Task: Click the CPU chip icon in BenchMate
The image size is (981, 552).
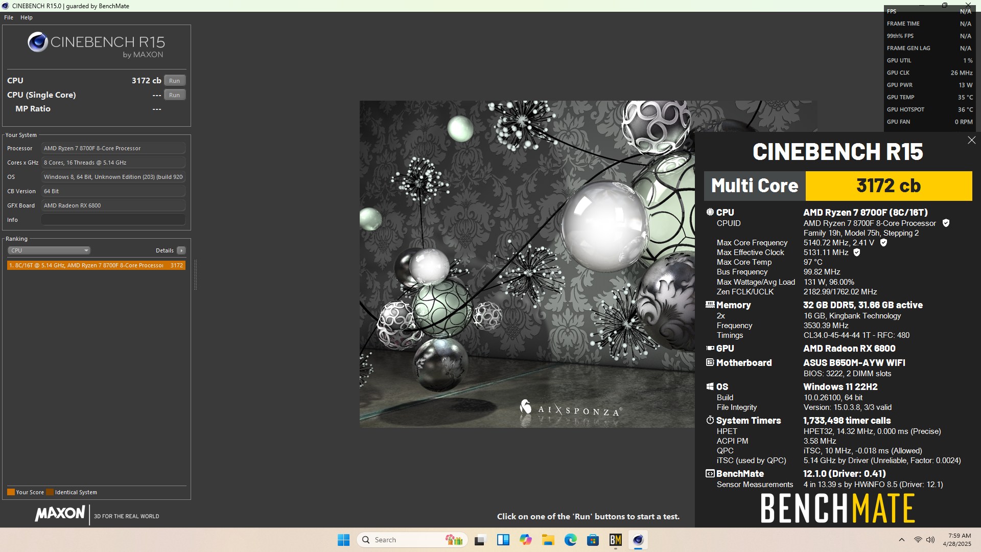Action: point(710,212)
